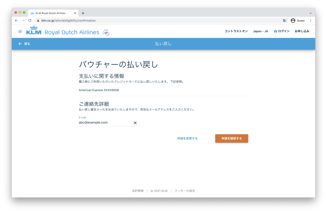Select the KLM Royal Dutch Airlines tab

coord(50,13)
